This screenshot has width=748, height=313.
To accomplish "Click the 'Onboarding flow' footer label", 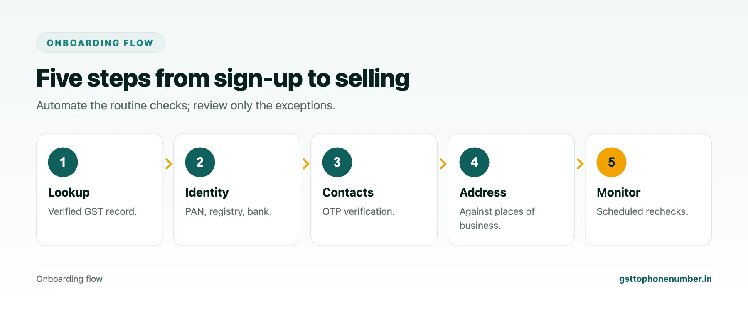I will [69, 279].
